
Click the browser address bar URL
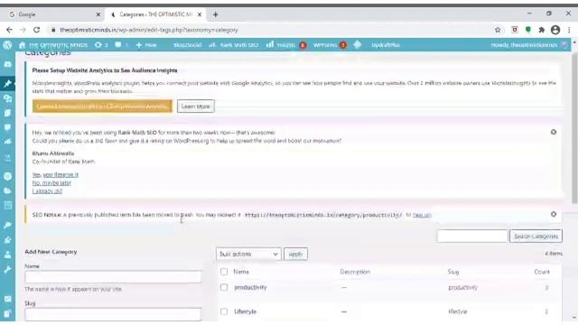149,30
